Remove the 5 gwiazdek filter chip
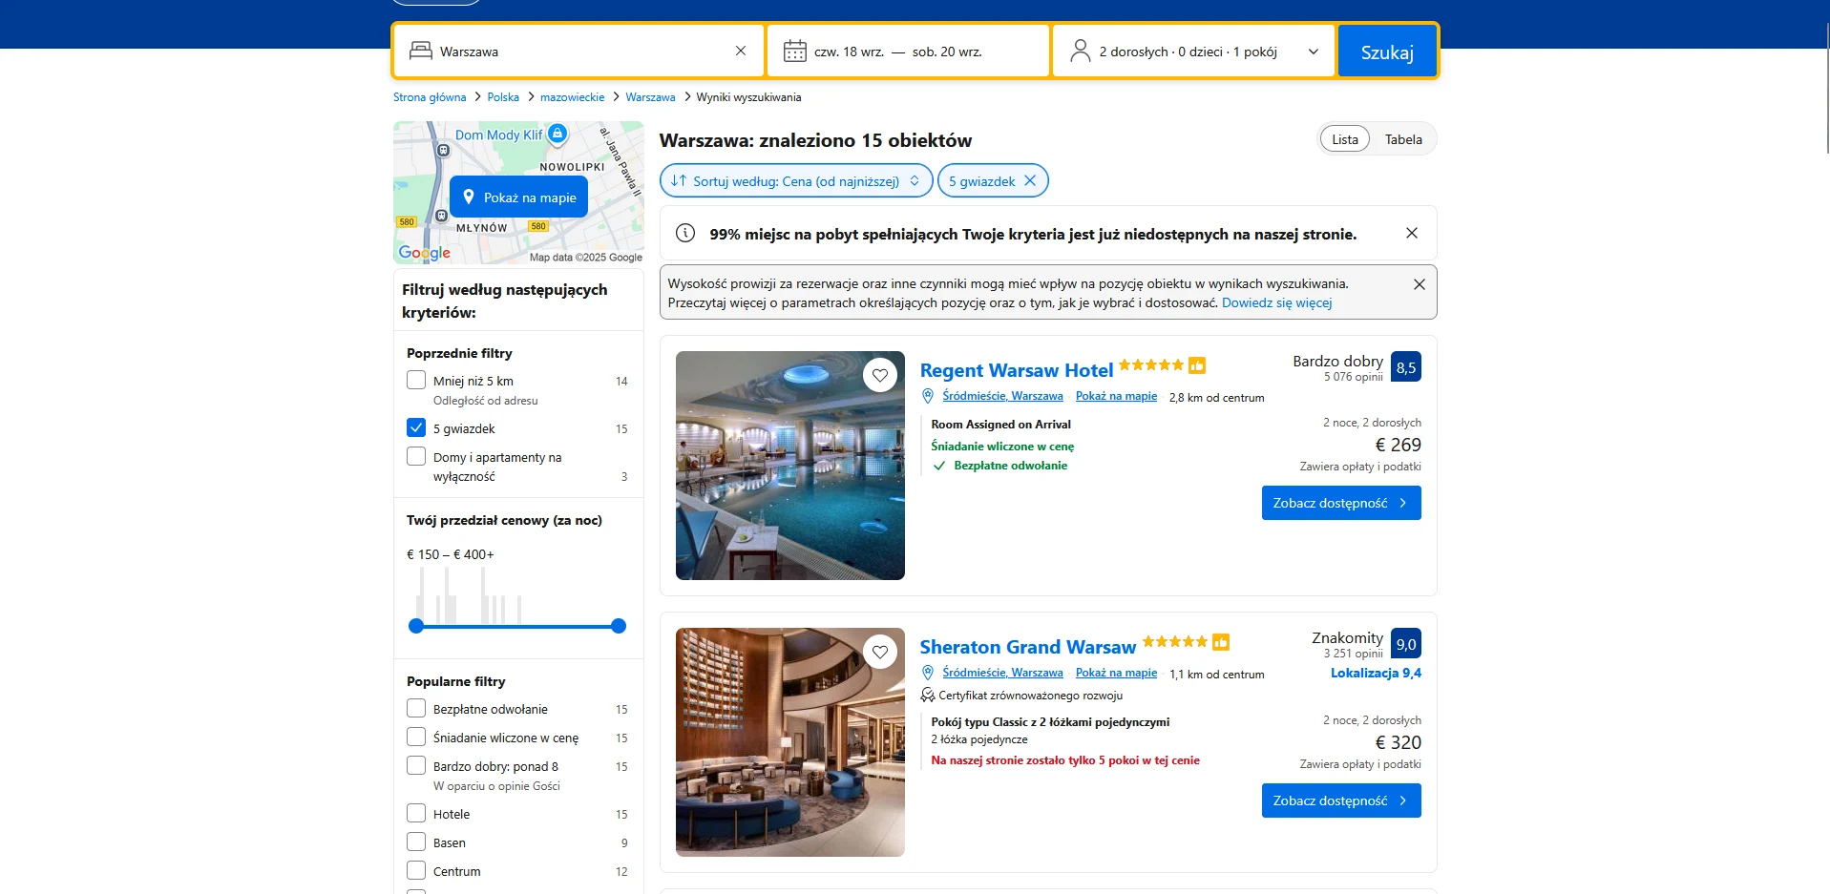1830x894 pixels. click(x=1030, y=181)
